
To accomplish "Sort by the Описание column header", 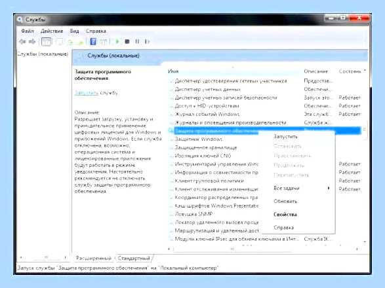I will click(x=315, y=71).
